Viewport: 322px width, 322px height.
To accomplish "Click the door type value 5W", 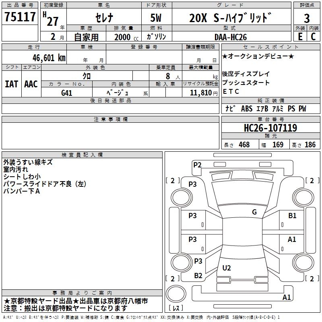I will pyautogui.click(x=156, y=18).
